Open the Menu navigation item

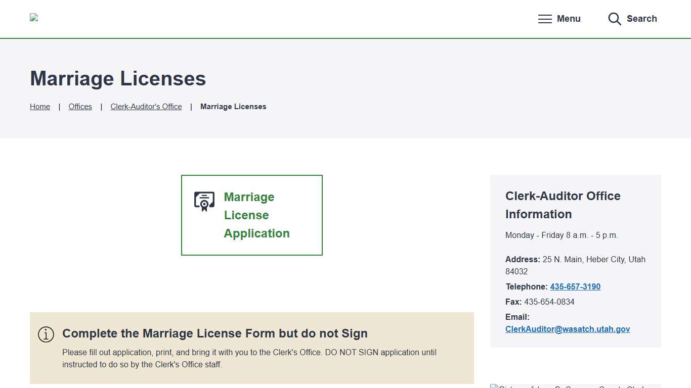pos(569,19)
